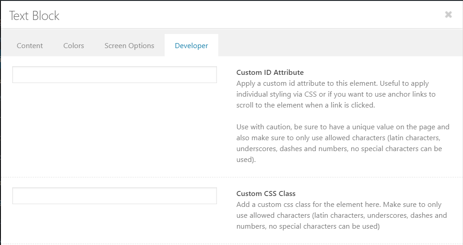
Task: Click blank header area beside Text Block title
Action: 250,16
